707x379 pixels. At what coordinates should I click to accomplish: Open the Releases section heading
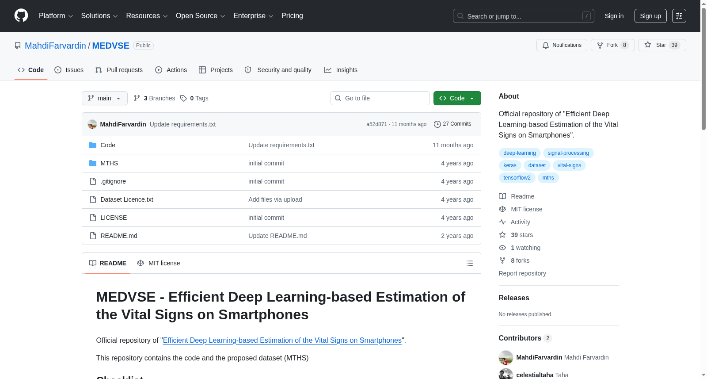[514, 298]
